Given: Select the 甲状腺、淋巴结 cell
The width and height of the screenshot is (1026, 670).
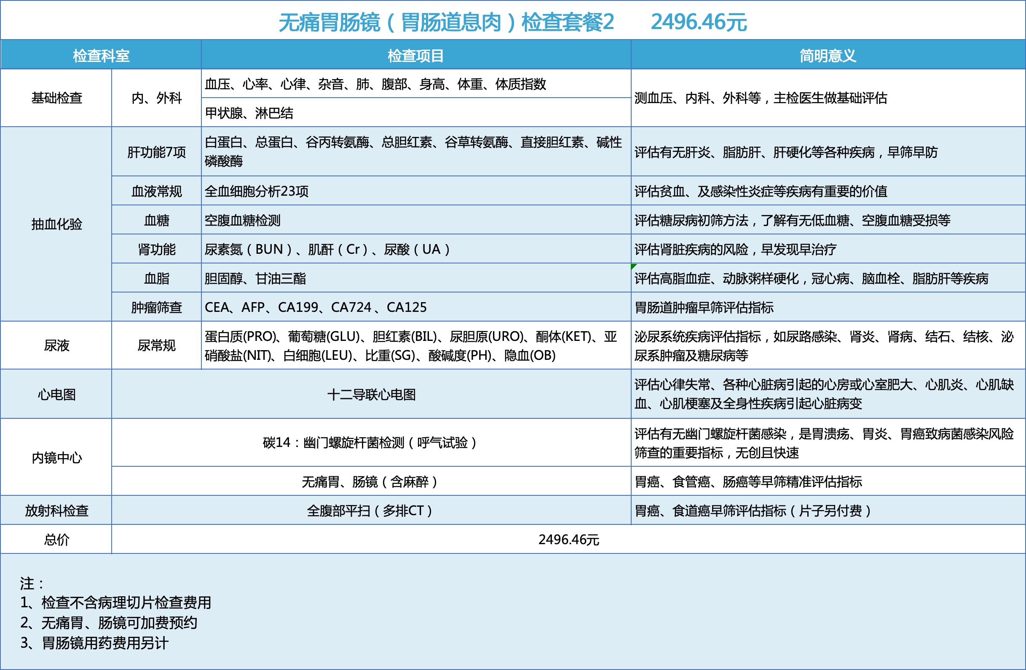Looking at the screenshot, I should pyautogui.click(x=416, y=113).
